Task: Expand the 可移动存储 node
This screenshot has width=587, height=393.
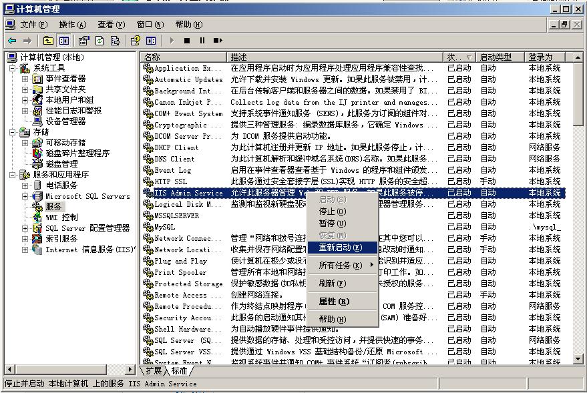Action: point(25,143)
